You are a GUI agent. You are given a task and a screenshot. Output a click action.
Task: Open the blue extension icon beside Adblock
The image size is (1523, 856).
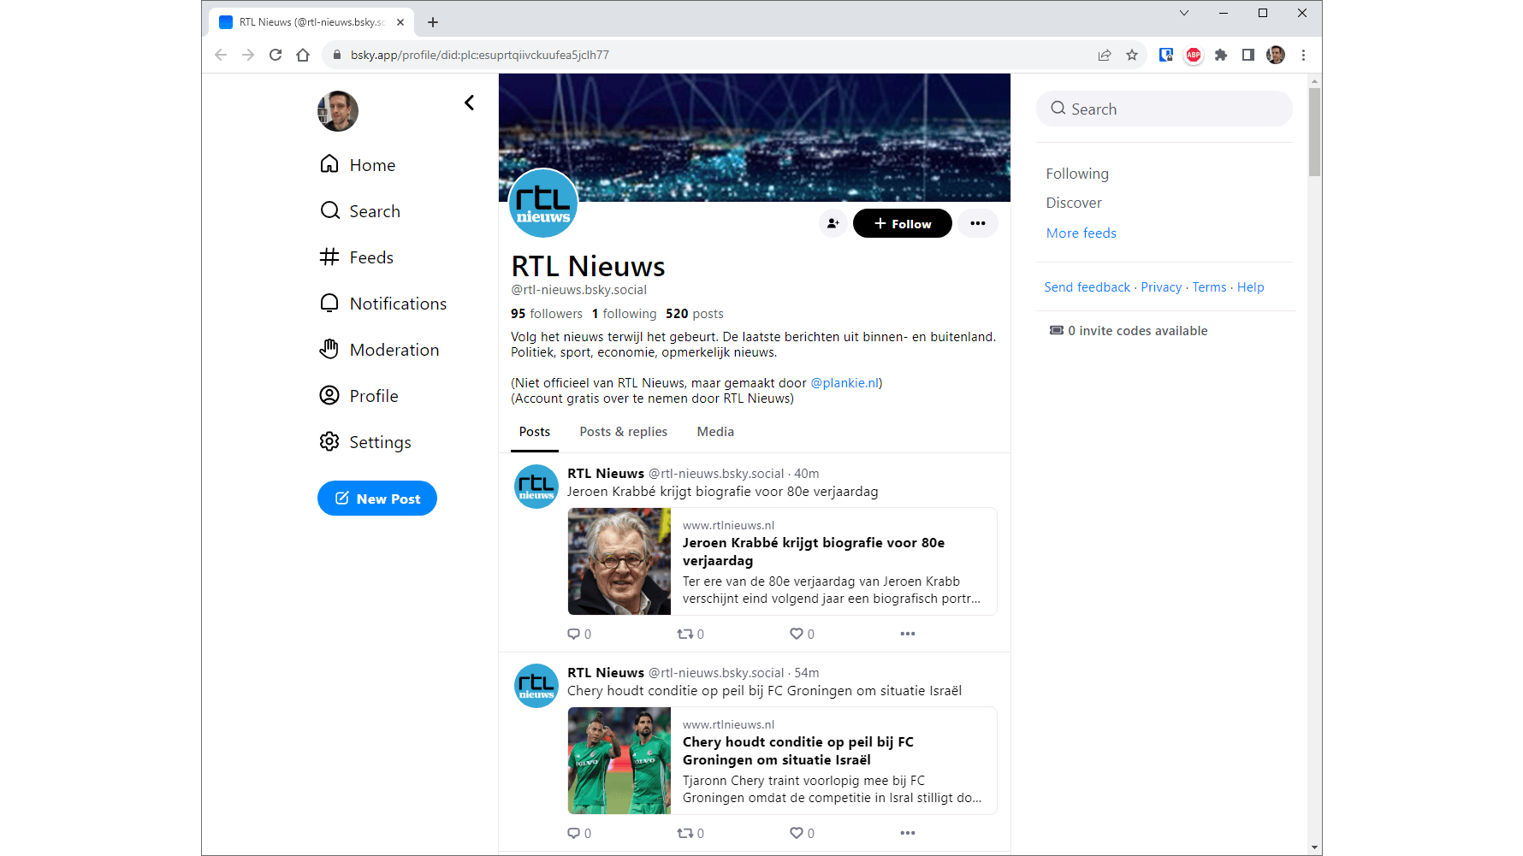pyautogui.click(x=1166, y=55)
